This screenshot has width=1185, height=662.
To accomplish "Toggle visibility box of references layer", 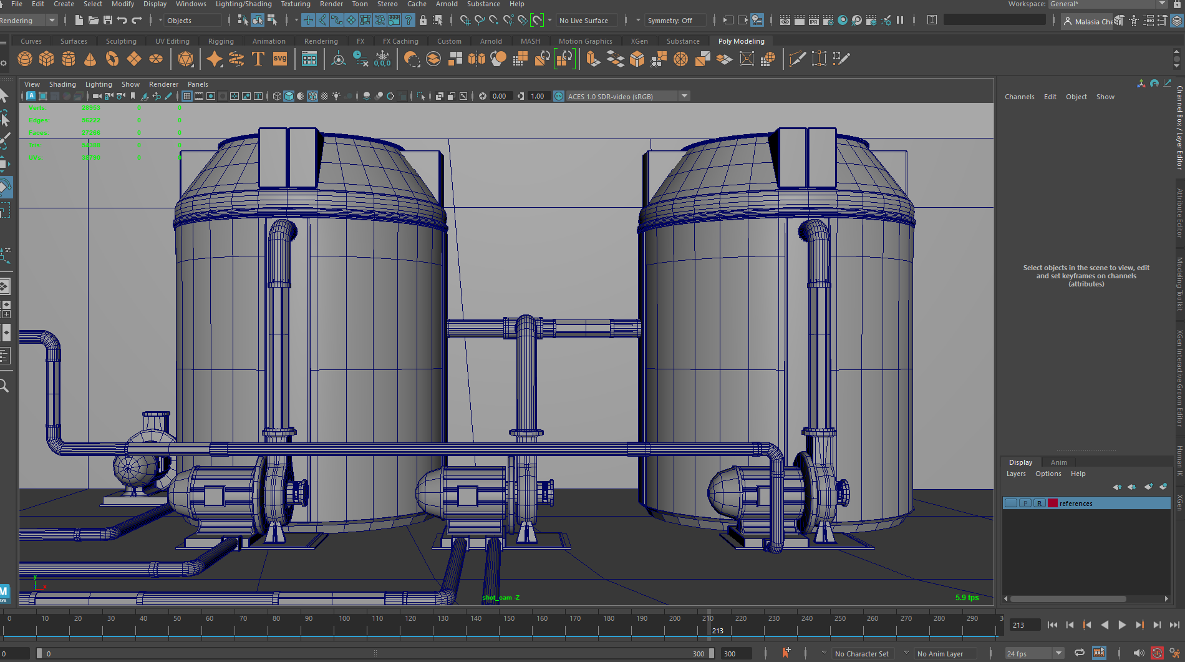I will (x=1011, y=504).
